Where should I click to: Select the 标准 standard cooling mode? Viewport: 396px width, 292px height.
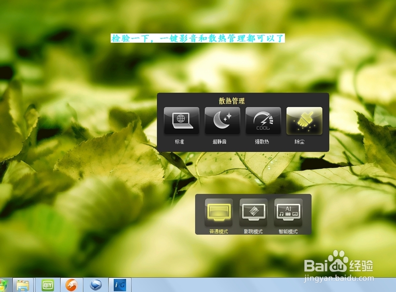(x=181, y=121)
